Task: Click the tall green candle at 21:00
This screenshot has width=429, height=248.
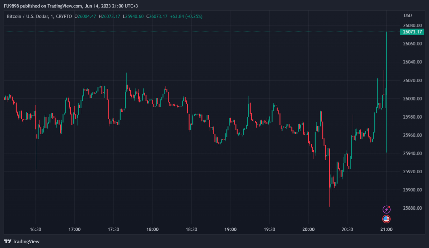Action: pos(386,62)
